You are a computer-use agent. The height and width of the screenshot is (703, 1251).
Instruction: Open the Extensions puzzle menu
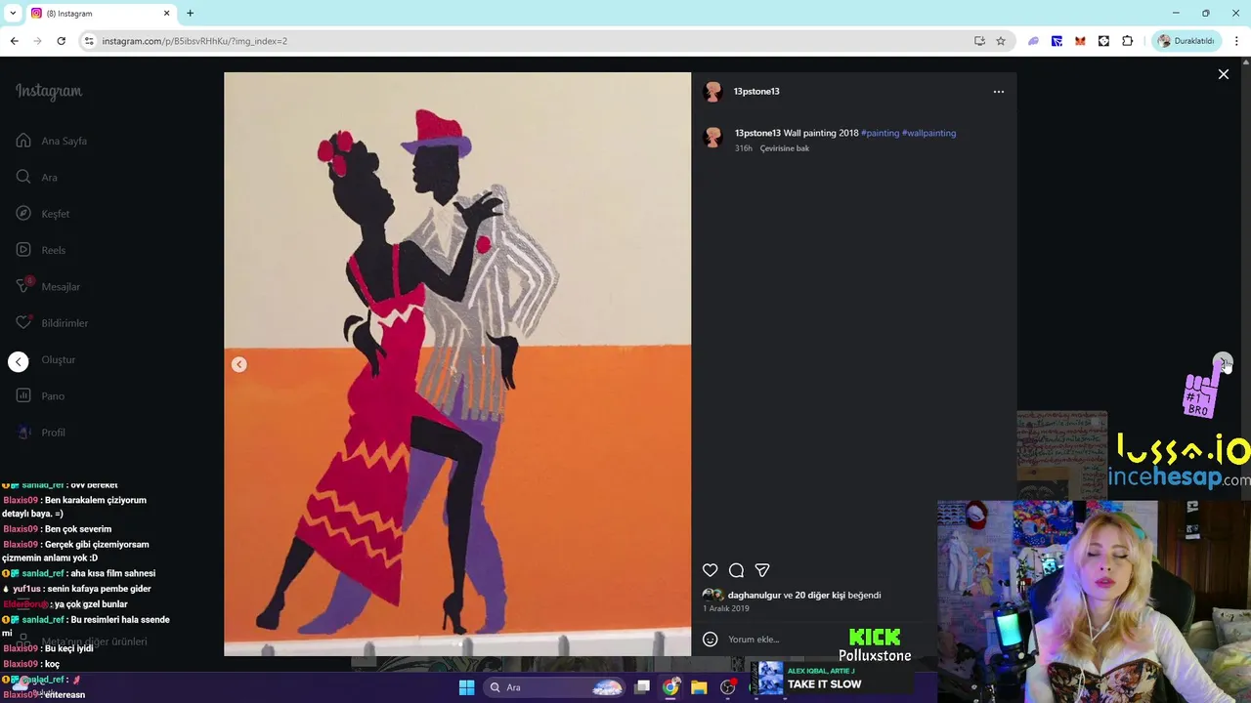pos(1127,41)
